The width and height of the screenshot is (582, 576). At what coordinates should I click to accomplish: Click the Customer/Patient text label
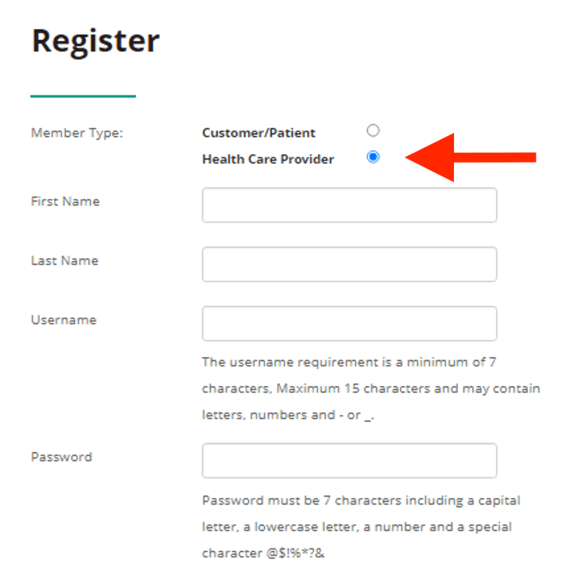click(x=258, y=132)
